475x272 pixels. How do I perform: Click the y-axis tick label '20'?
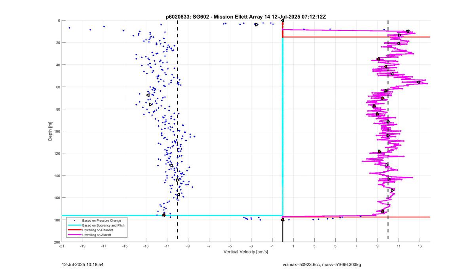point(58,43)
